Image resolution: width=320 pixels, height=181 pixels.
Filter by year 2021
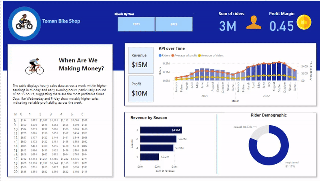pos(136,24)
